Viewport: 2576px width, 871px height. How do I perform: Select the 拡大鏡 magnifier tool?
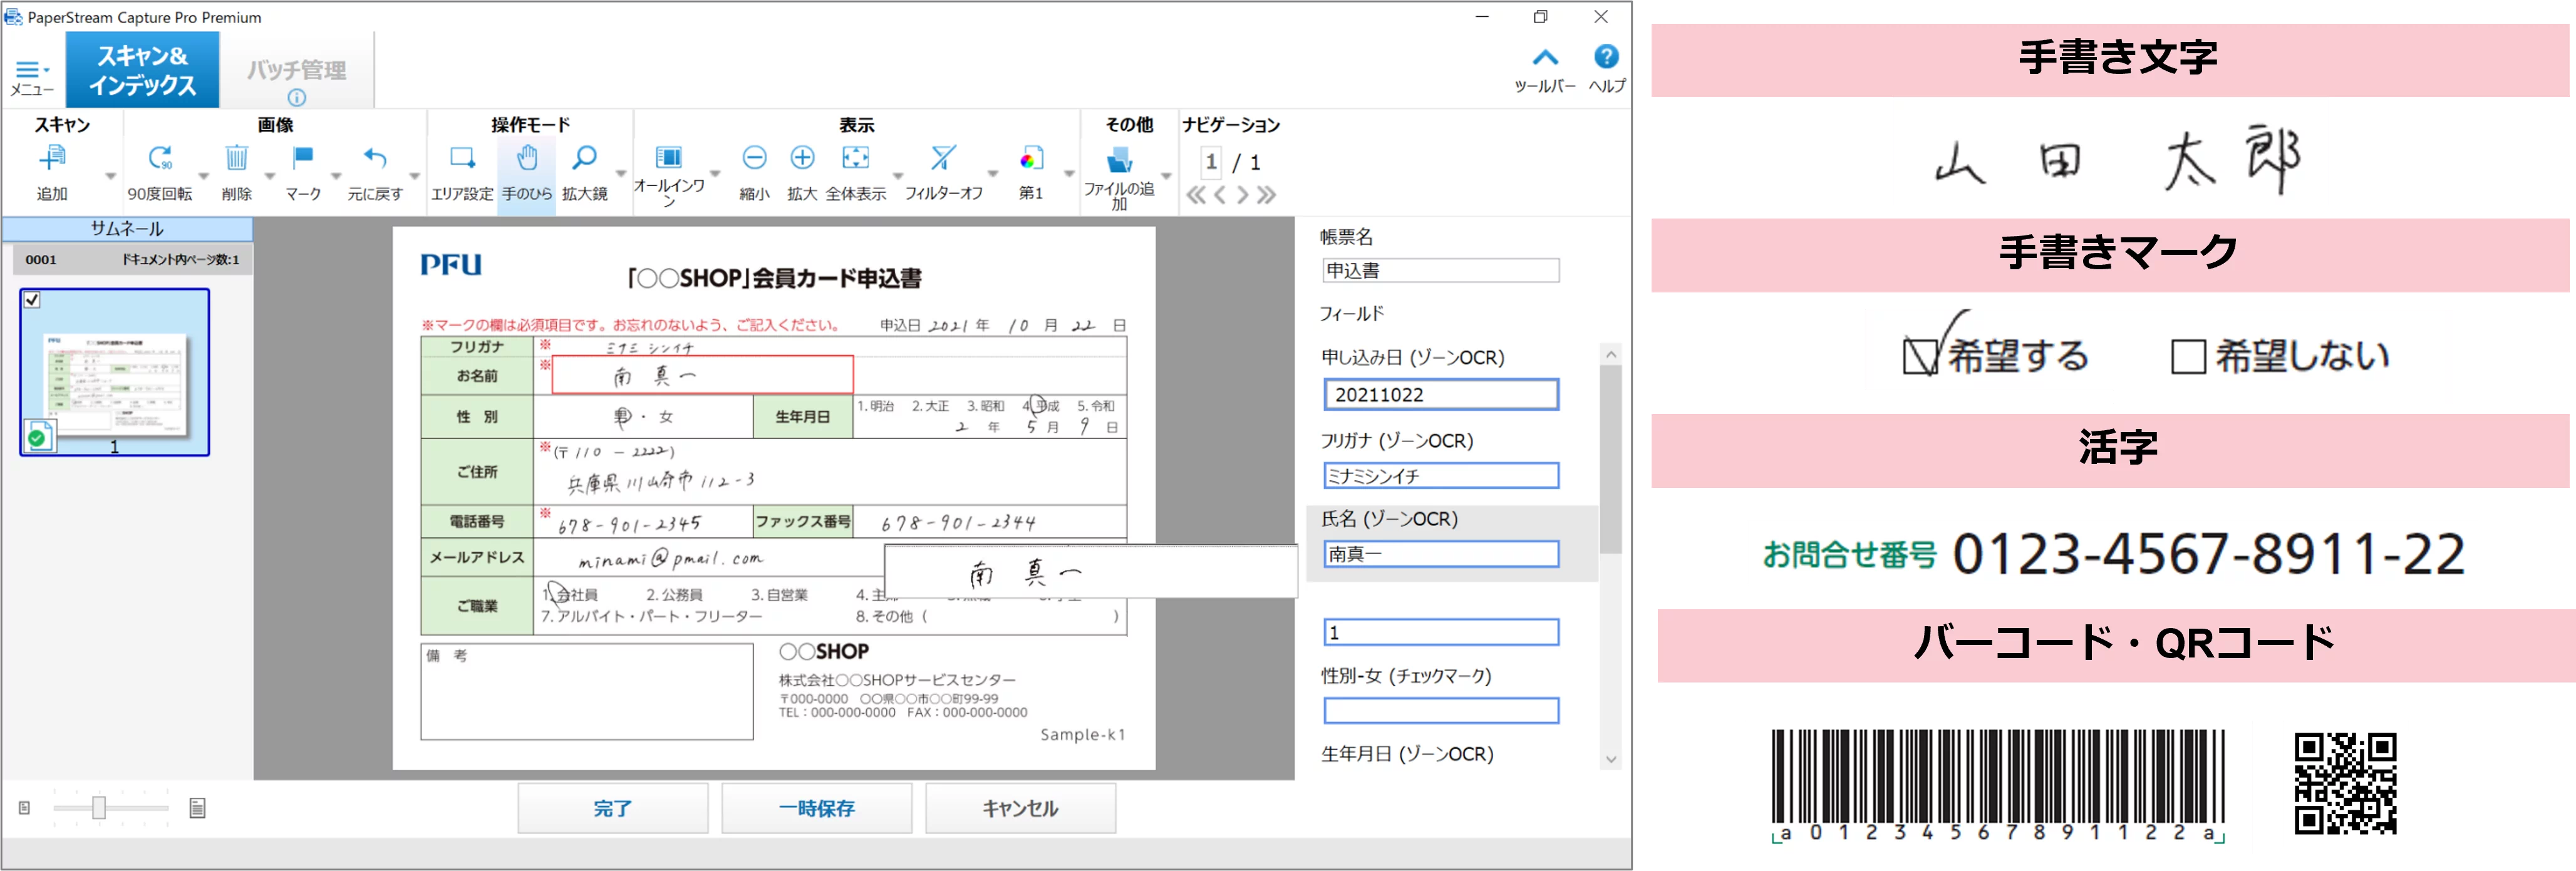pos(585,158)
